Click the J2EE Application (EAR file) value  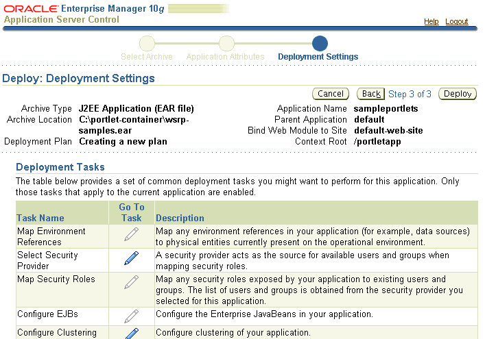coord(136,109)
